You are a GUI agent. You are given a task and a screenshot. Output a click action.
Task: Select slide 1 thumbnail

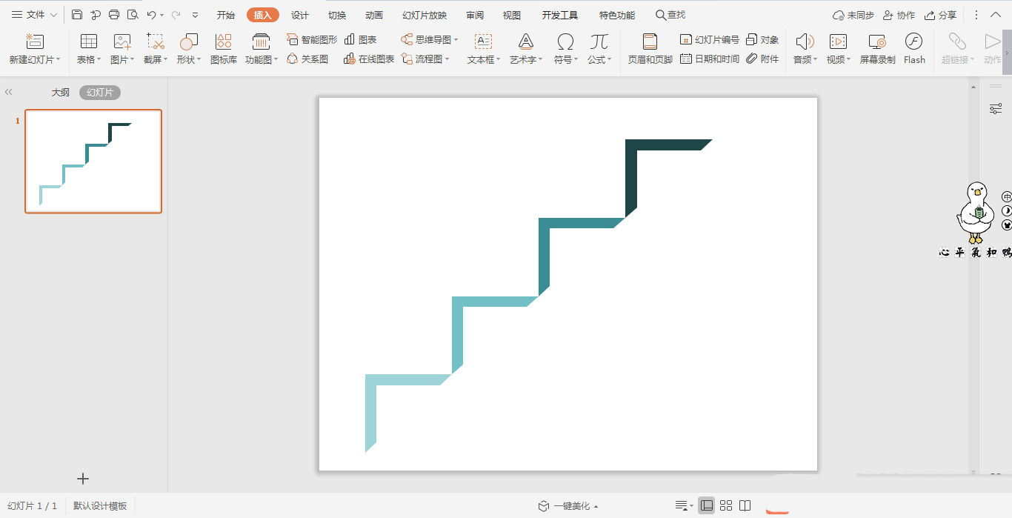pos(93,162)
